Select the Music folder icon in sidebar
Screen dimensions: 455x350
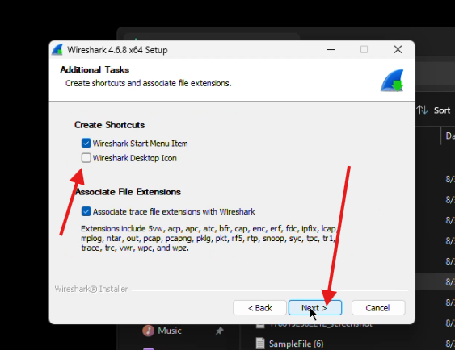148,331
